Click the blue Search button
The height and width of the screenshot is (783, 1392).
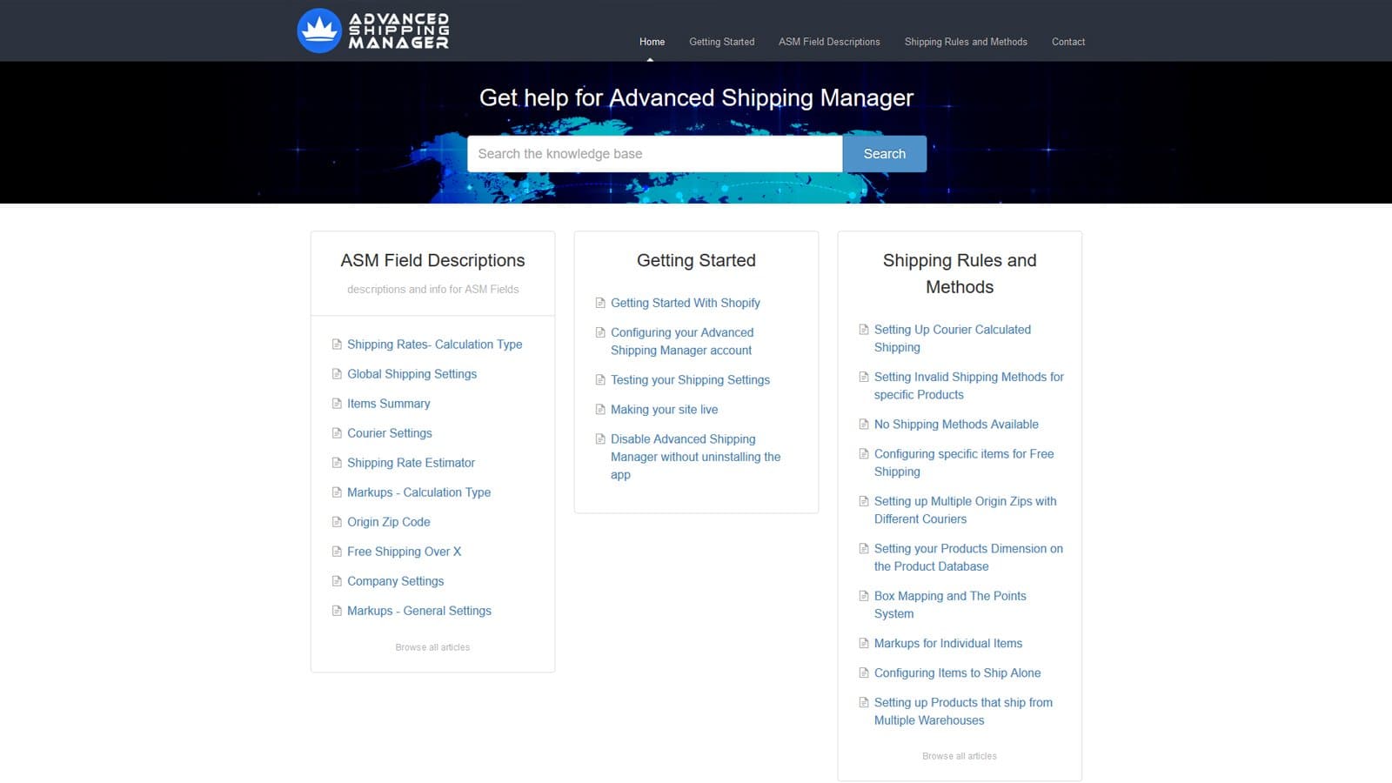pyautogui.click(x=884, y=154)
